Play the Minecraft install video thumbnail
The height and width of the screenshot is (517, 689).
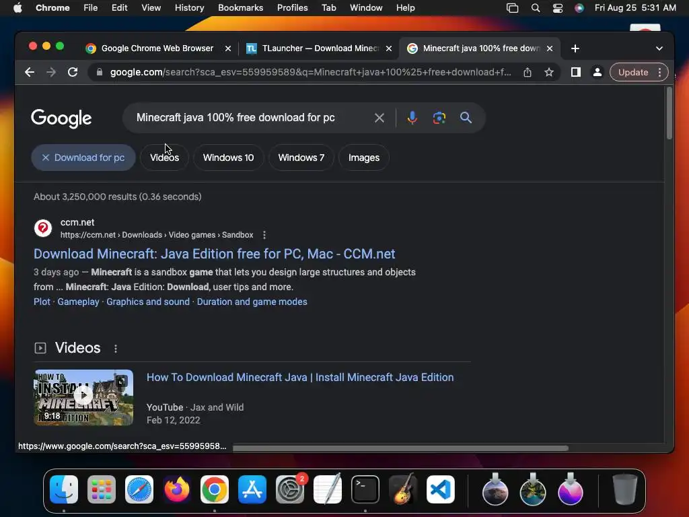coord(83,397)
